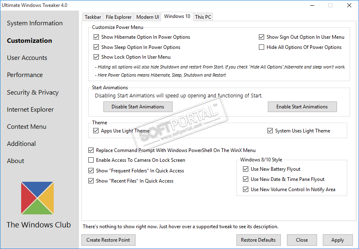Click The Windows Club logo
359x249 pixels.
click(x=37, y=198)
